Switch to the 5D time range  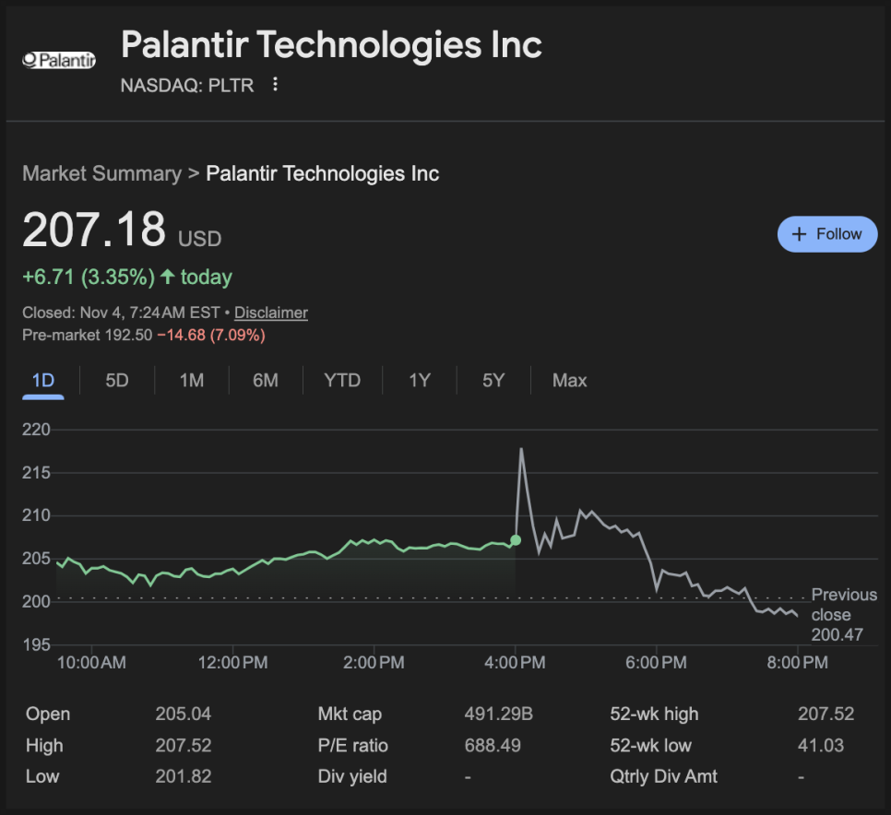(x=117, y=381)
